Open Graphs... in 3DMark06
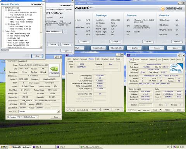This screenshot has width=186, height=149. pyautogui.click(x=134, y=48)
